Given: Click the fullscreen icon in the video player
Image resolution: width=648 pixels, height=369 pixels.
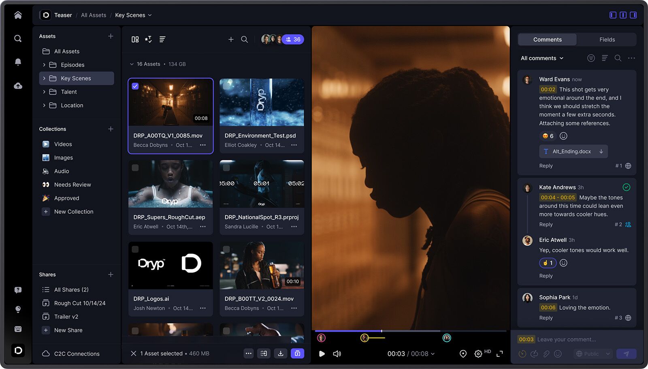Looking at the screenshot, I should [500, 354].
